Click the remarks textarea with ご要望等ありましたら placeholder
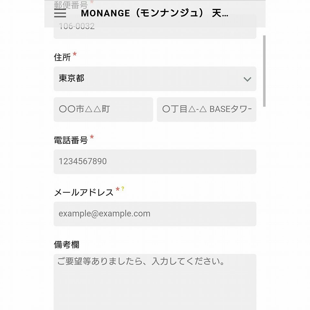Screen dimensions: 310x310 (x=155, y=282)
